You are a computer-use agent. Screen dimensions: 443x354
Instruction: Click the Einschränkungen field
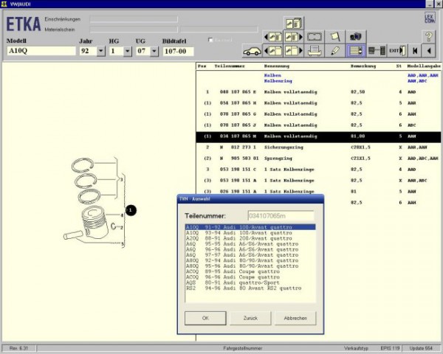click(x=134, y=19)
